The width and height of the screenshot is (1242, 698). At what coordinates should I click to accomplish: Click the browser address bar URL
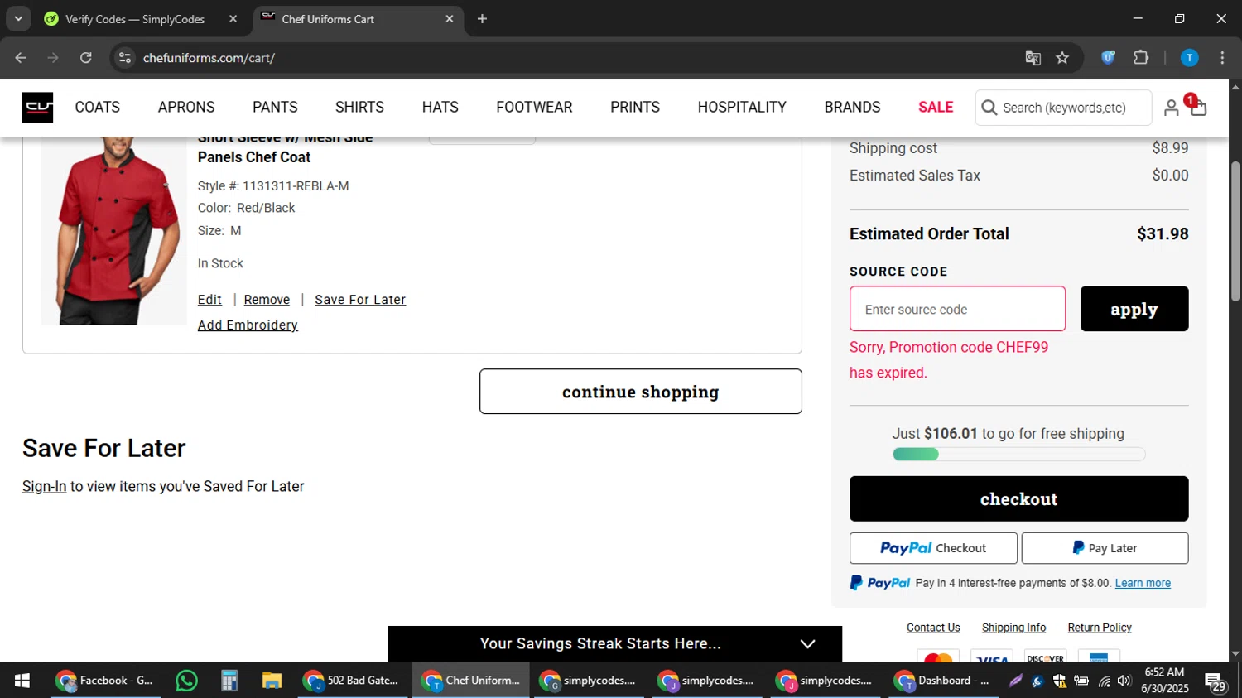(x=209, y=58)
